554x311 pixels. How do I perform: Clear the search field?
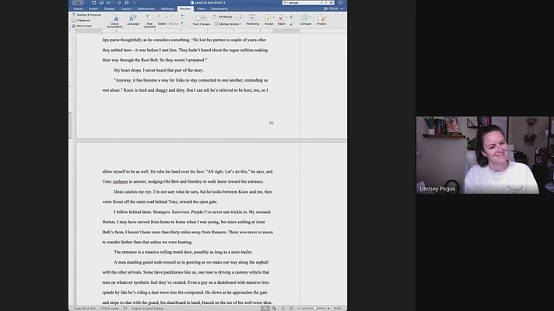tap(331, 2)
